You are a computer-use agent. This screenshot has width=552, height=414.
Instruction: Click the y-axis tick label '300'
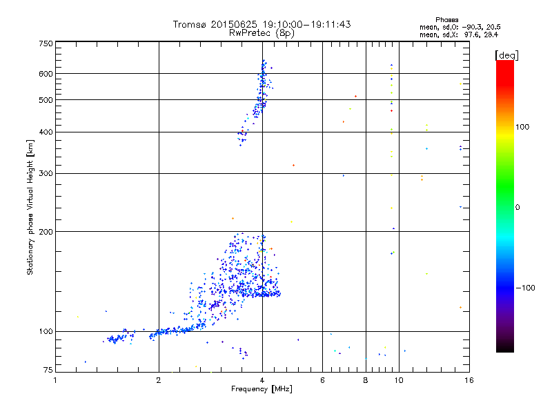pos(46,174)
